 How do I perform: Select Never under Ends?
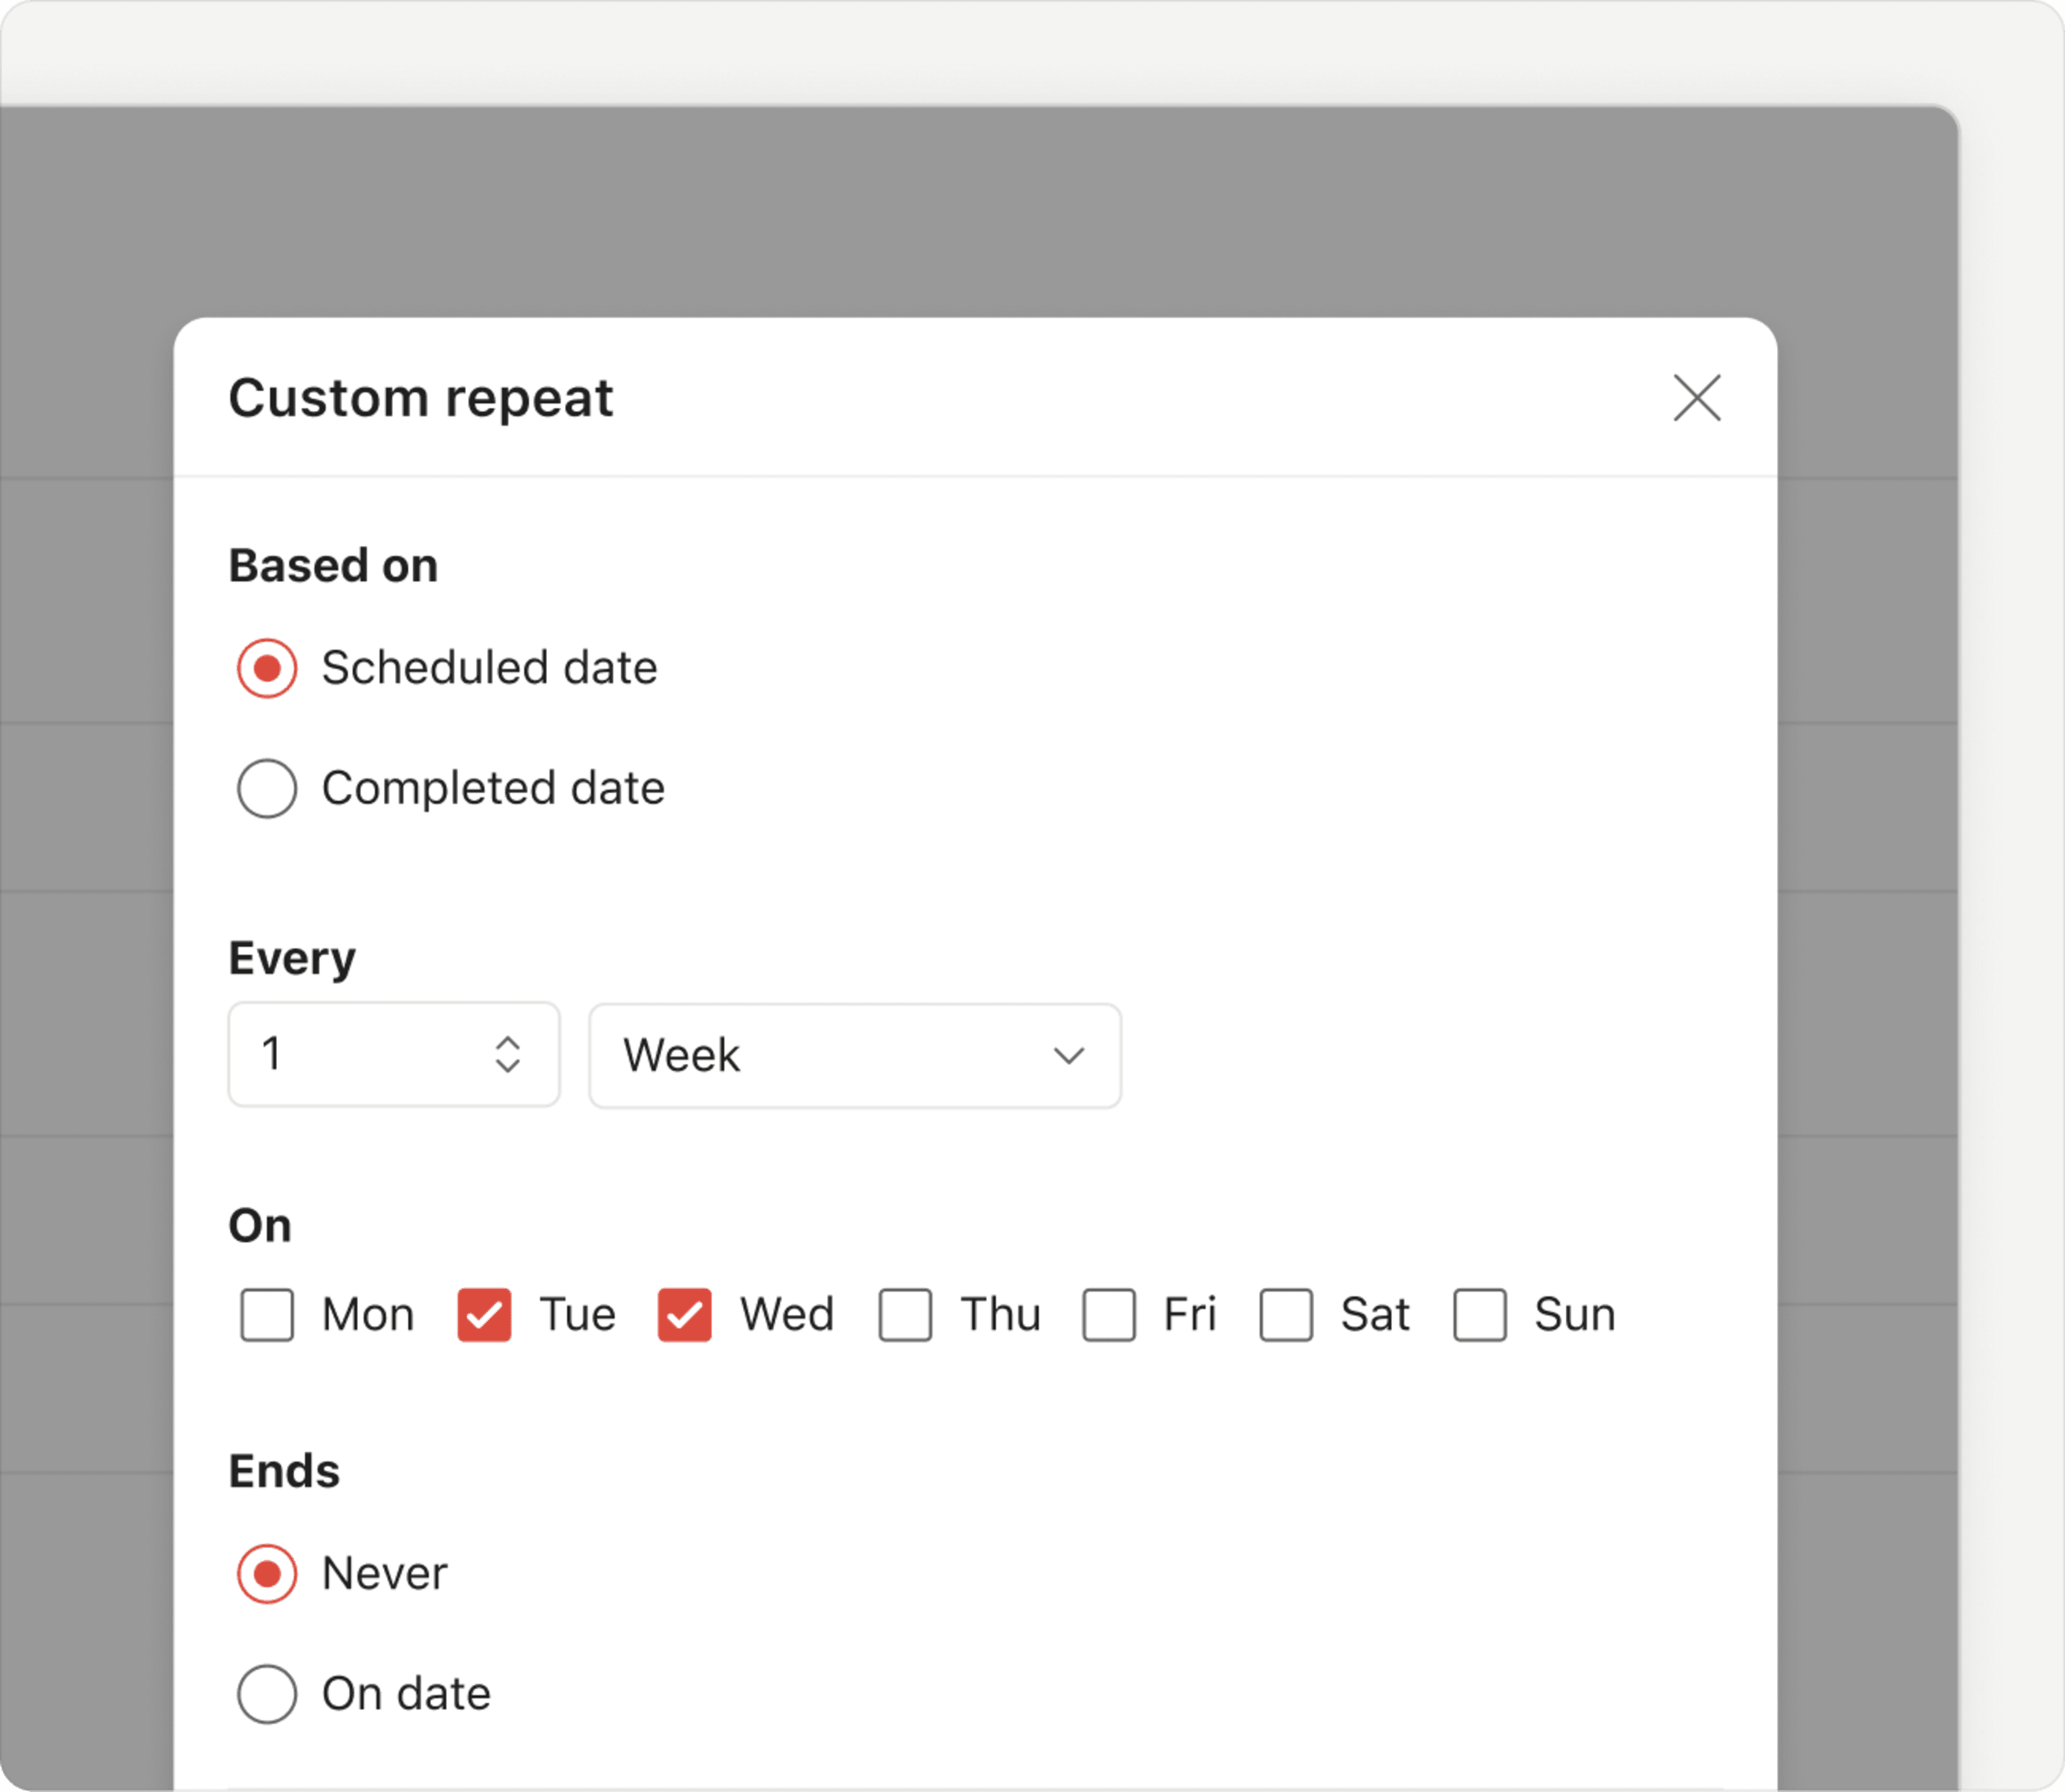pyautogui.click(x=265, y=1573)
